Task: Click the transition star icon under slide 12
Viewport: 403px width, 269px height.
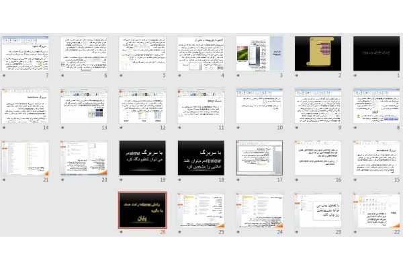Action: [121, 128]
